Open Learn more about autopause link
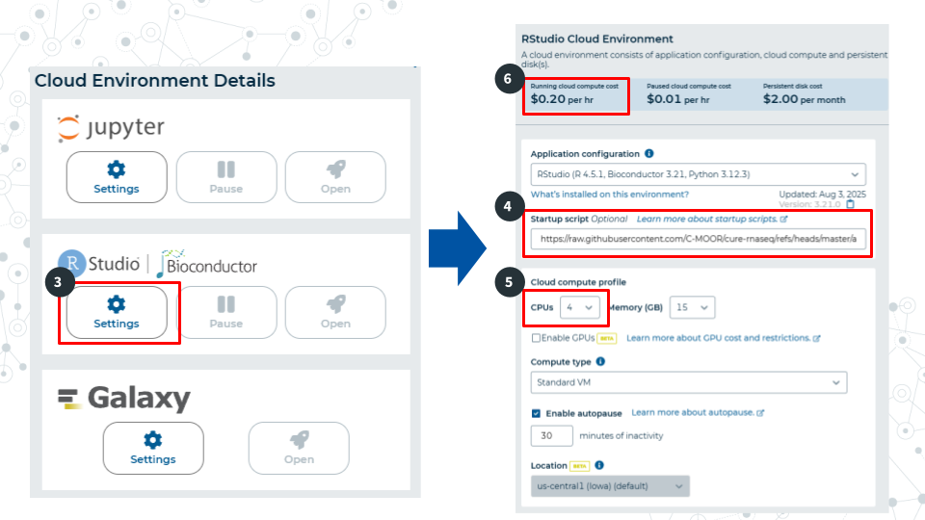925x520 pixels. point(698,413)
